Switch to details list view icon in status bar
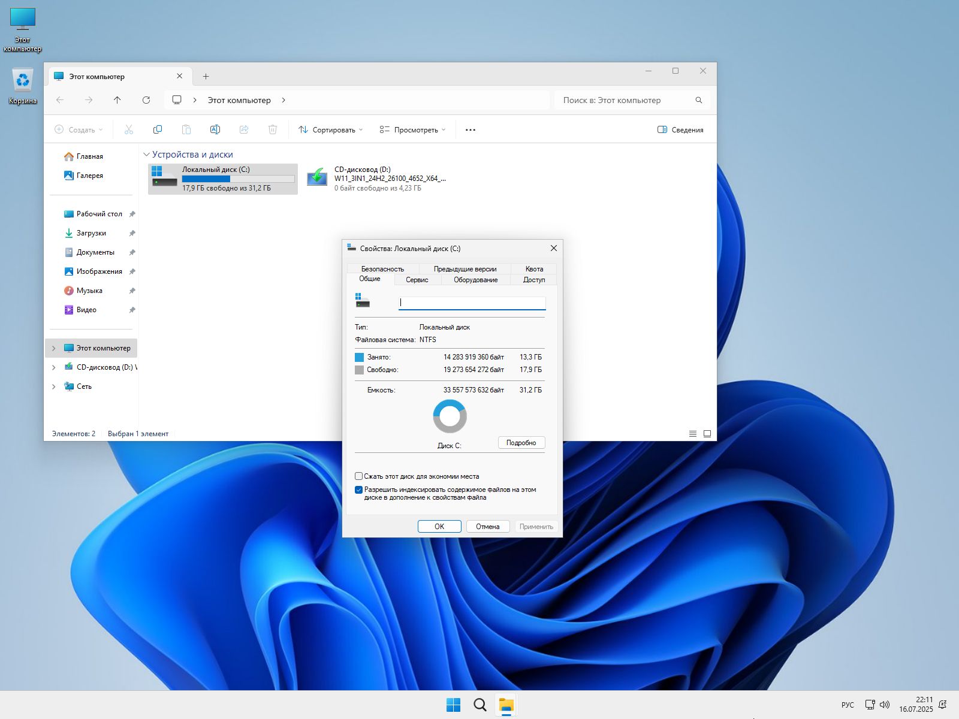Screen dimensions: 959x719 point(693,434)
